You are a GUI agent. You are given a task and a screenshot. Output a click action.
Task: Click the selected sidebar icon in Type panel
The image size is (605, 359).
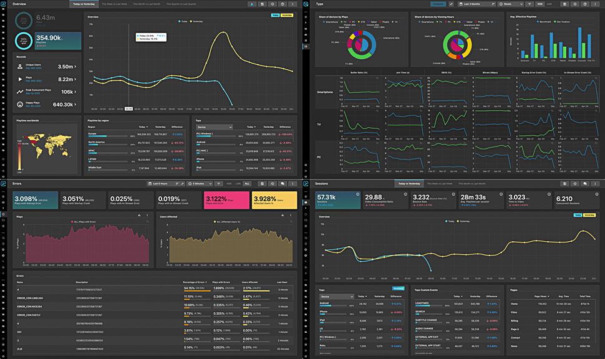coord(306,46)
